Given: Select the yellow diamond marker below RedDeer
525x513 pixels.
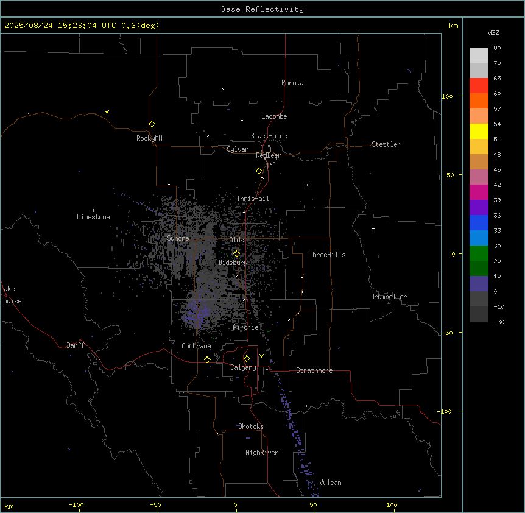Looking at the screenshot, I should (259, 171).
